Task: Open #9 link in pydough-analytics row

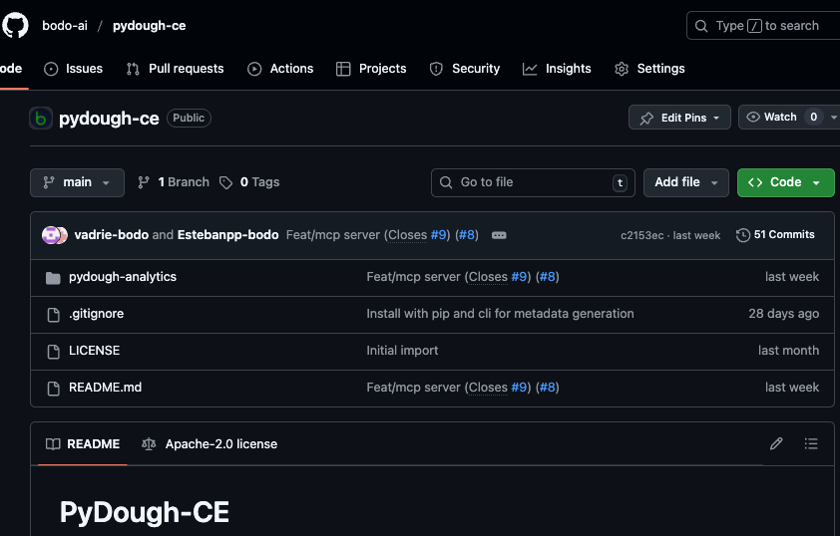Action: coord(519,277)
